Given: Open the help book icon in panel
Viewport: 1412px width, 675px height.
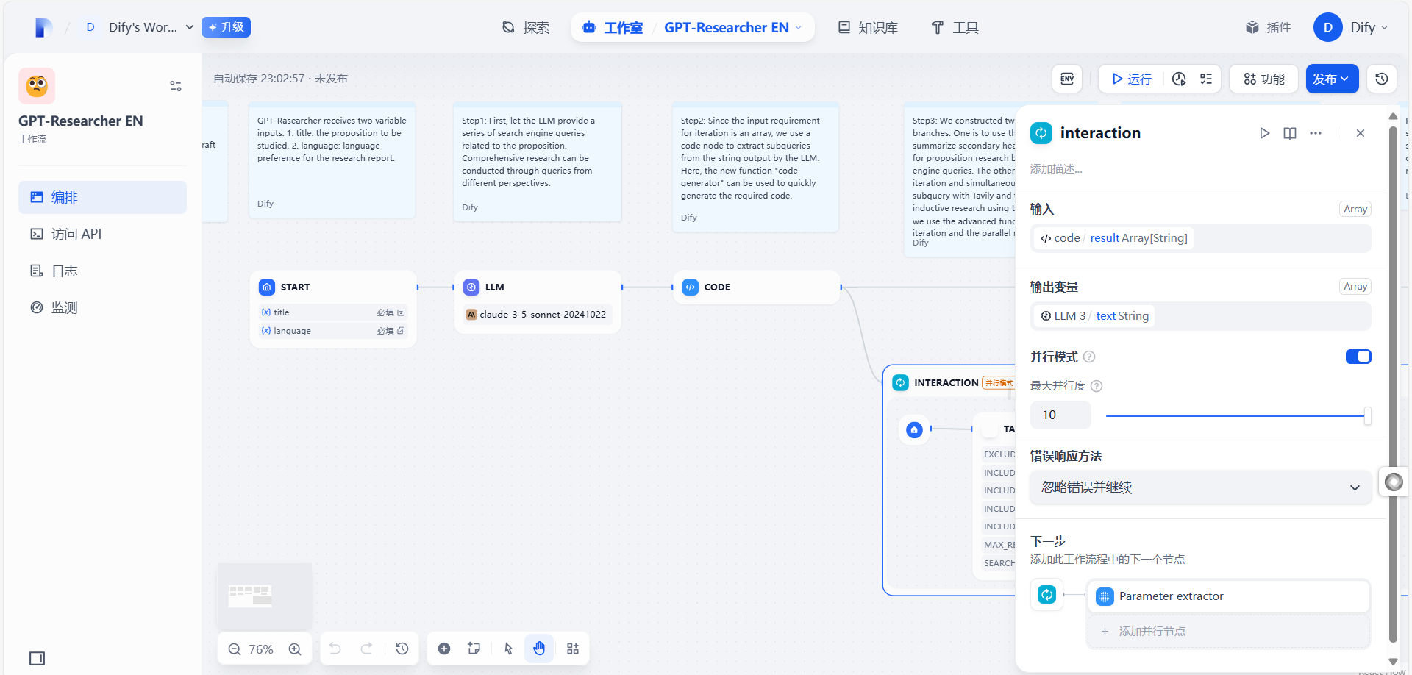Looking at the screenshot, I should click(x=1290, y=133).
